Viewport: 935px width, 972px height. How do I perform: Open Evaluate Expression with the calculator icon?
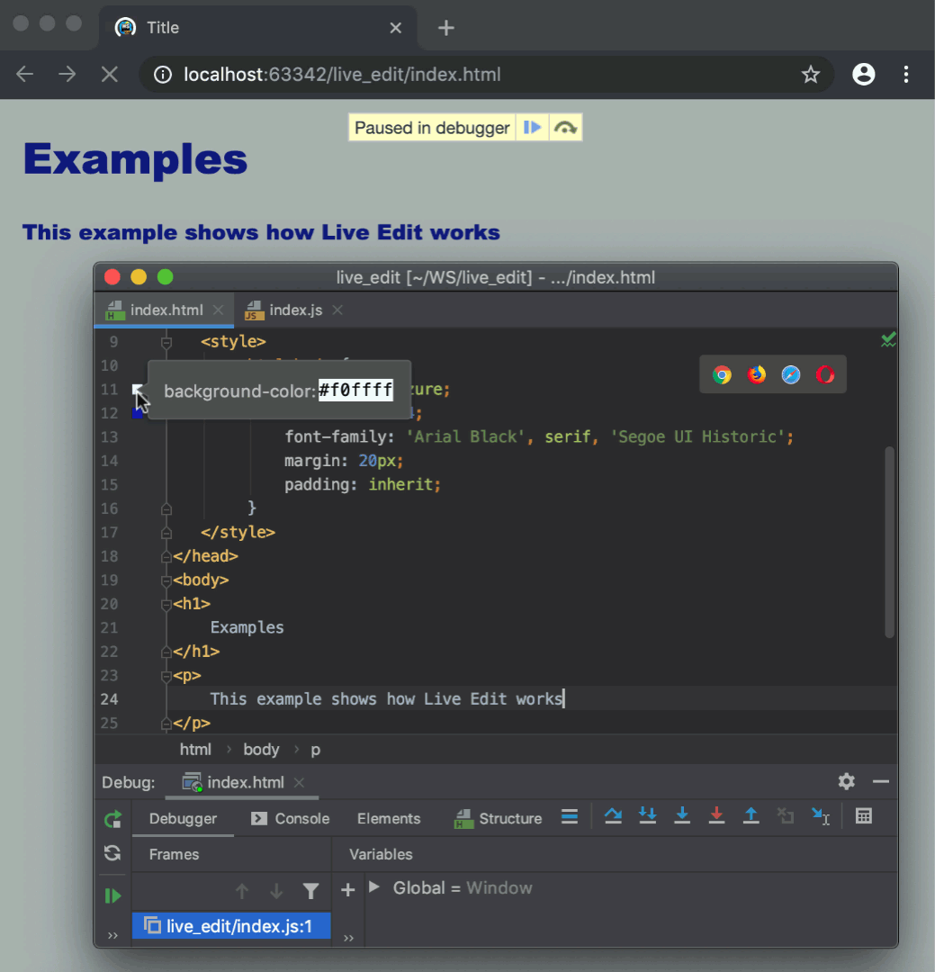(864, 816)
